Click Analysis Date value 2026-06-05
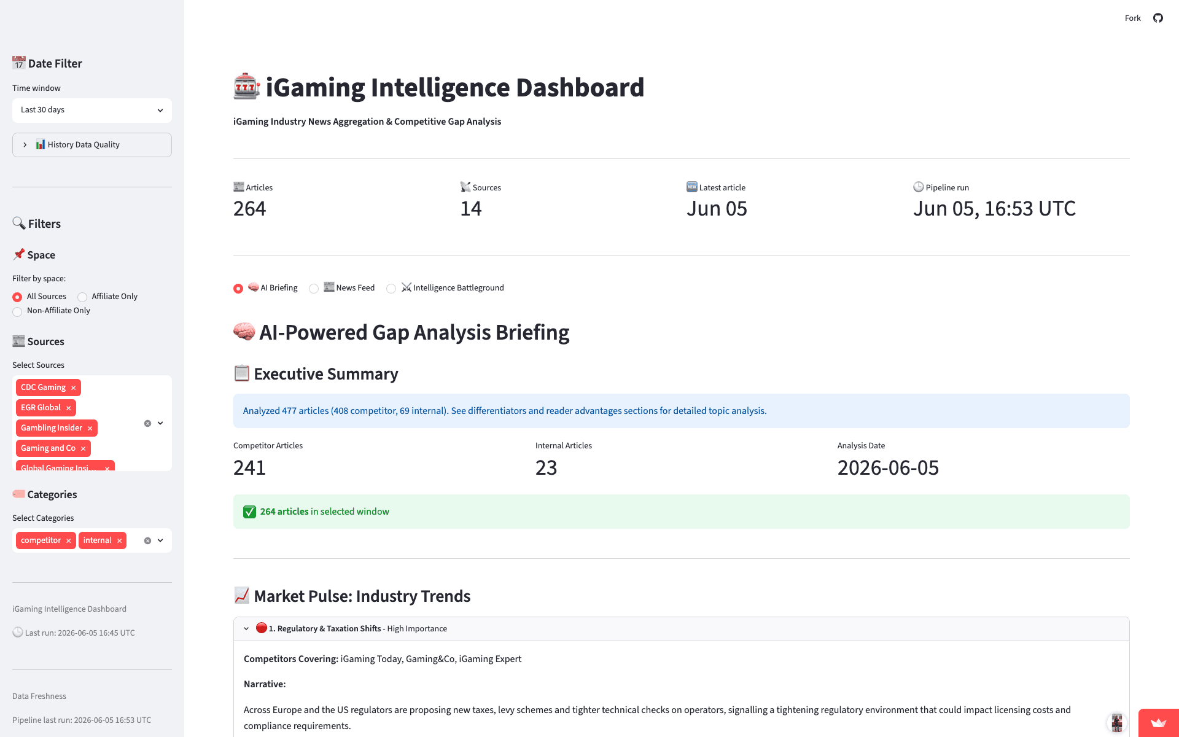1179x737 pixels. [x=888, y=468]
